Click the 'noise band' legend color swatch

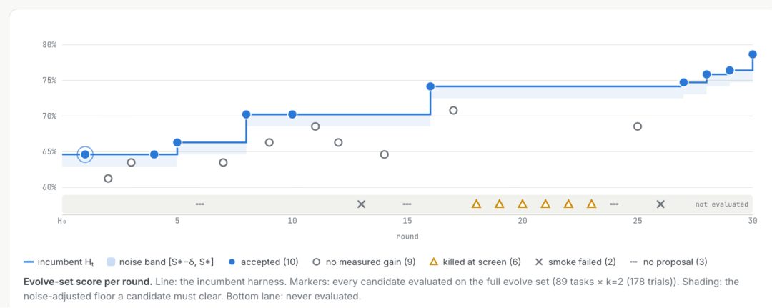(x=112, y=262)
